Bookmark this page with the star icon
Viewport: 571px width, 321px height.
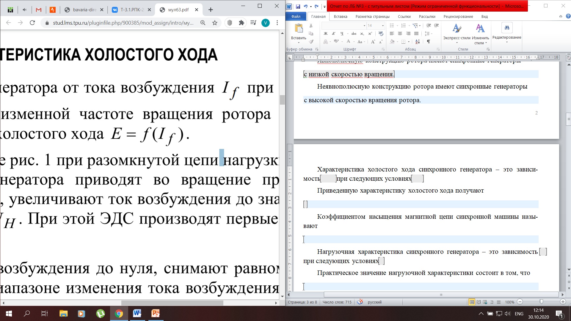[215, 23]
